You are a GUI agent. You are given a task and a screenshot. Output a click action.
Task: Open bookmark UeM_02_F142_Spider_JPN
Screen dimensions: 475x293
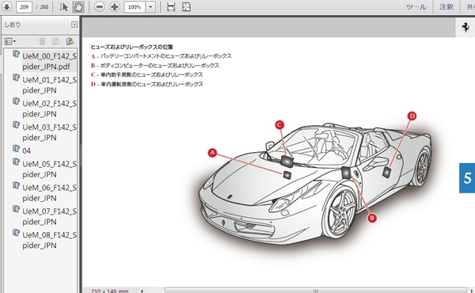(49, 108)
